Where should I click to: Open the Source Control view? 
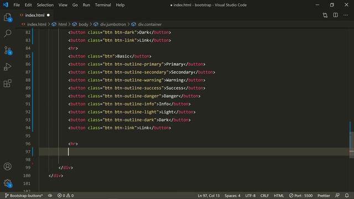click(x=8, y=50)
